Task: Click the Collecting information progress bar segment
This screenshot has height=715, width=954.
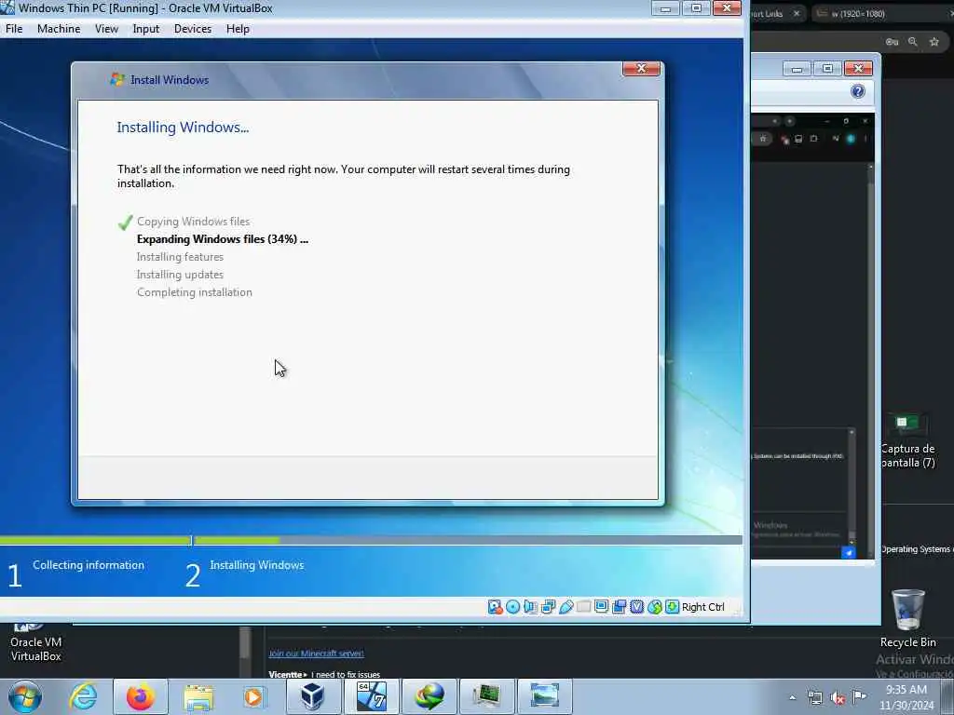Action: pyautogui.click(x=95, y=540)
